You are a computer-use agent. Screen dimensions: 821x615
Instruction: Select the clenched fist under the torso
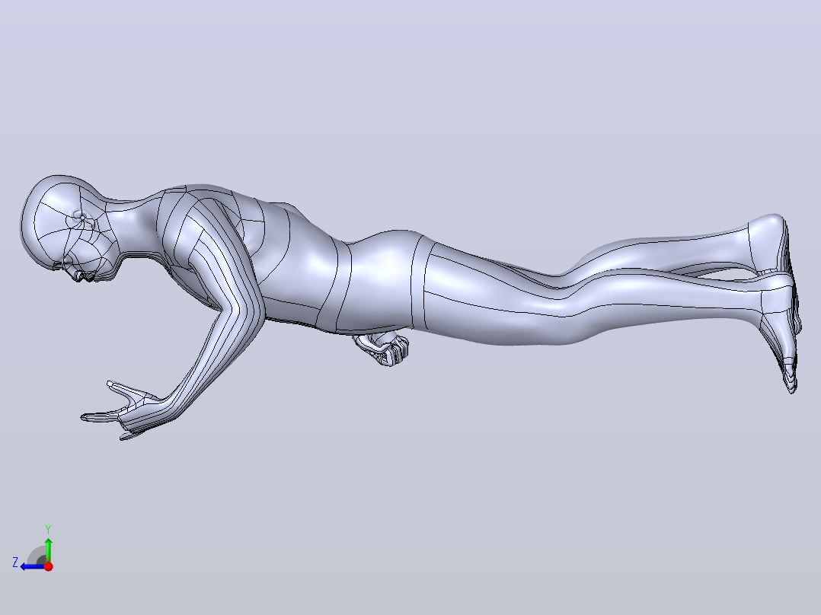pos(383,349)
